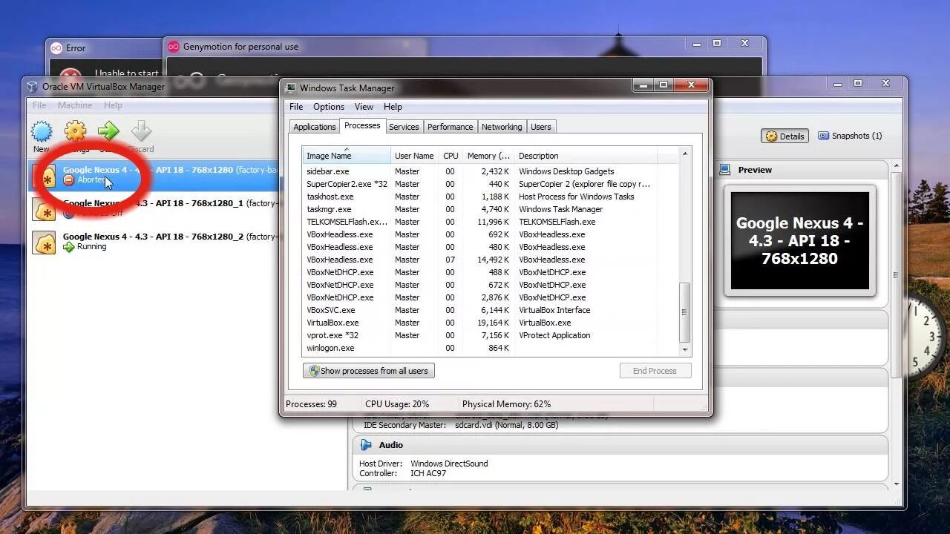Click the Preview section monitor icon
950x534 pixels.
[x=725, y=170]
